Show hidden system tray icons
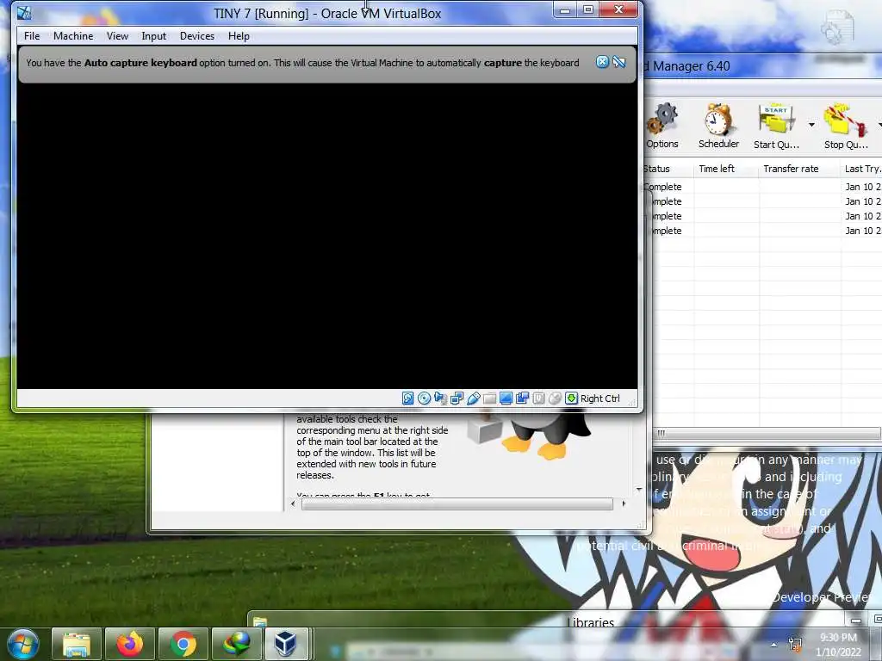Image resolution: width=882 pixels, height=661 pixels. coord(774,646)
